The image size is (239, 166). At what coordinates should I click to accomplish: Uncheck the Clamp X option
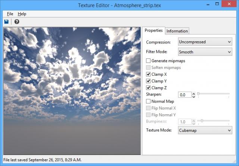click(x=148, y=74)
